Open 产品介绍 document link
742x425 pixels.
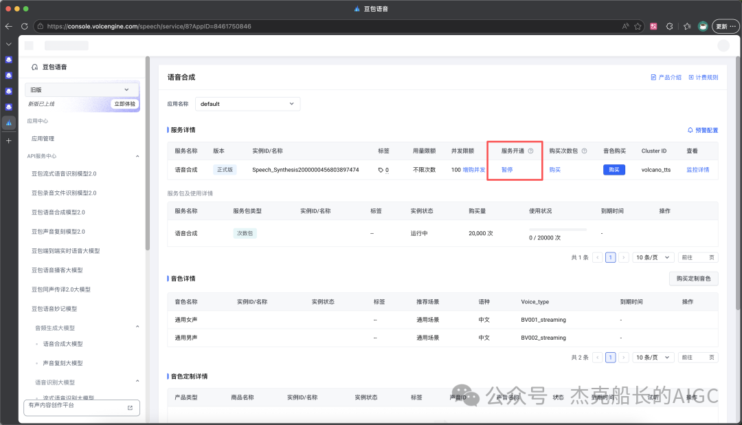pos(666,77)
